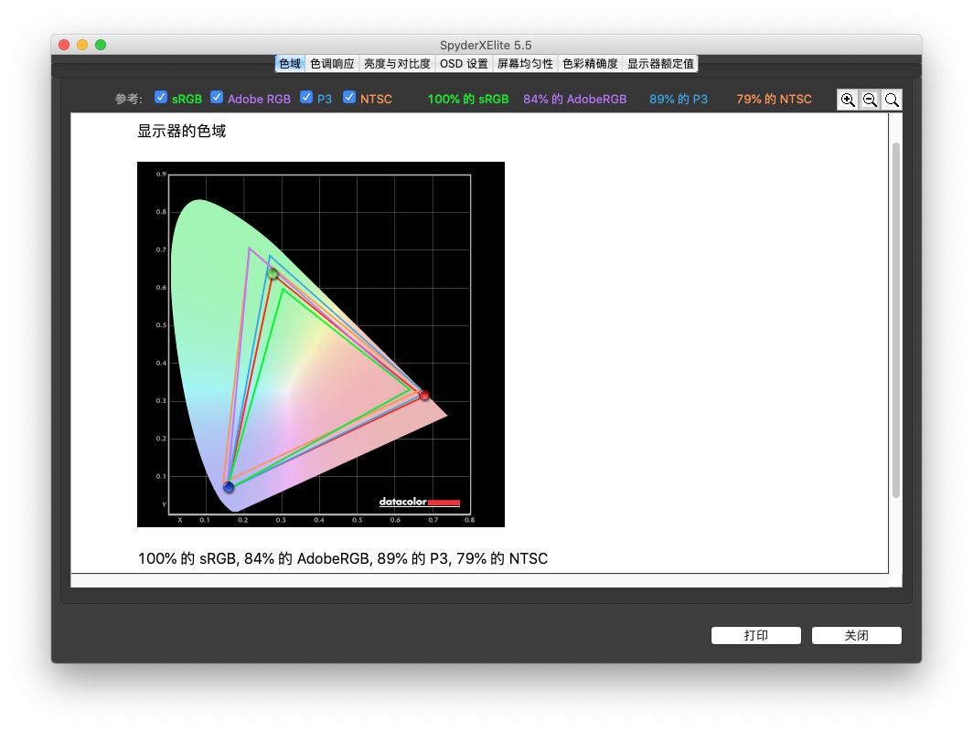Click the 关闭 button
Screen dimensions: 973x731
pyautogui.click(x=856, y=636)
